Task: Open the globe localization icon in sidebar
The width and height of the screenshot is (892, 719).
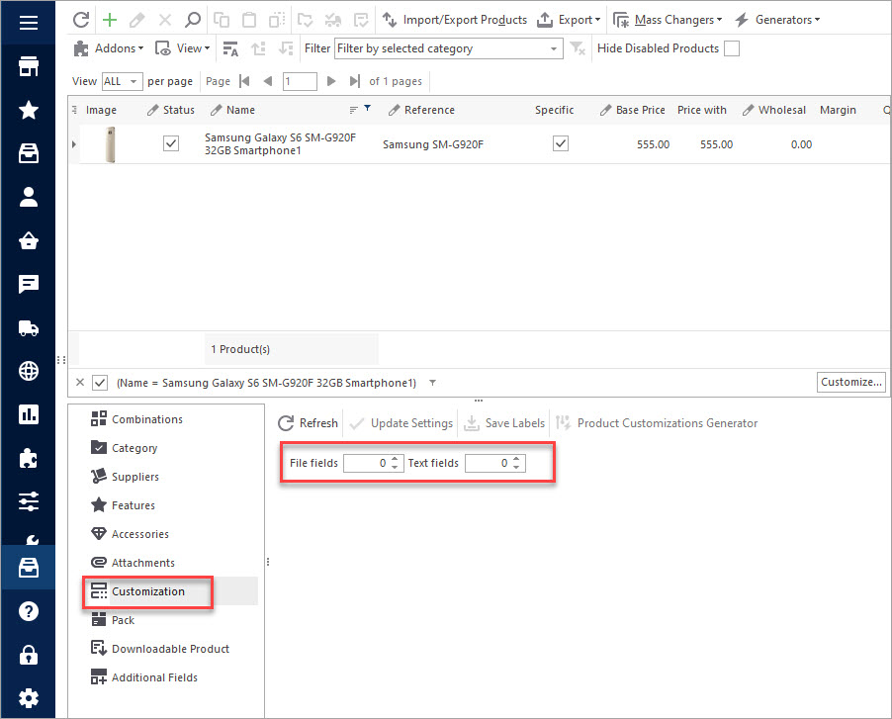Action: click(x=29, y=371)
